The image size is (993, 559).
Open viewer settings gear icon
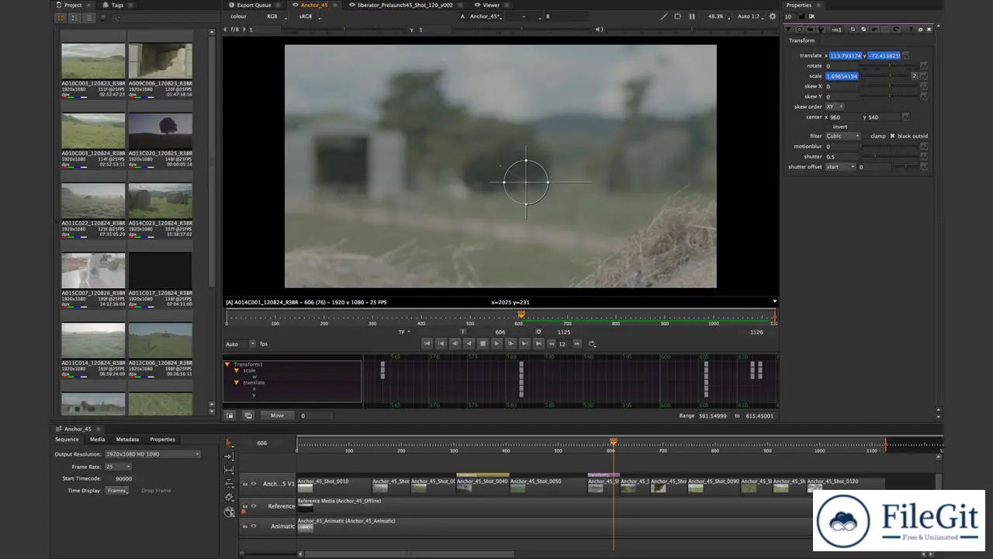772,16
